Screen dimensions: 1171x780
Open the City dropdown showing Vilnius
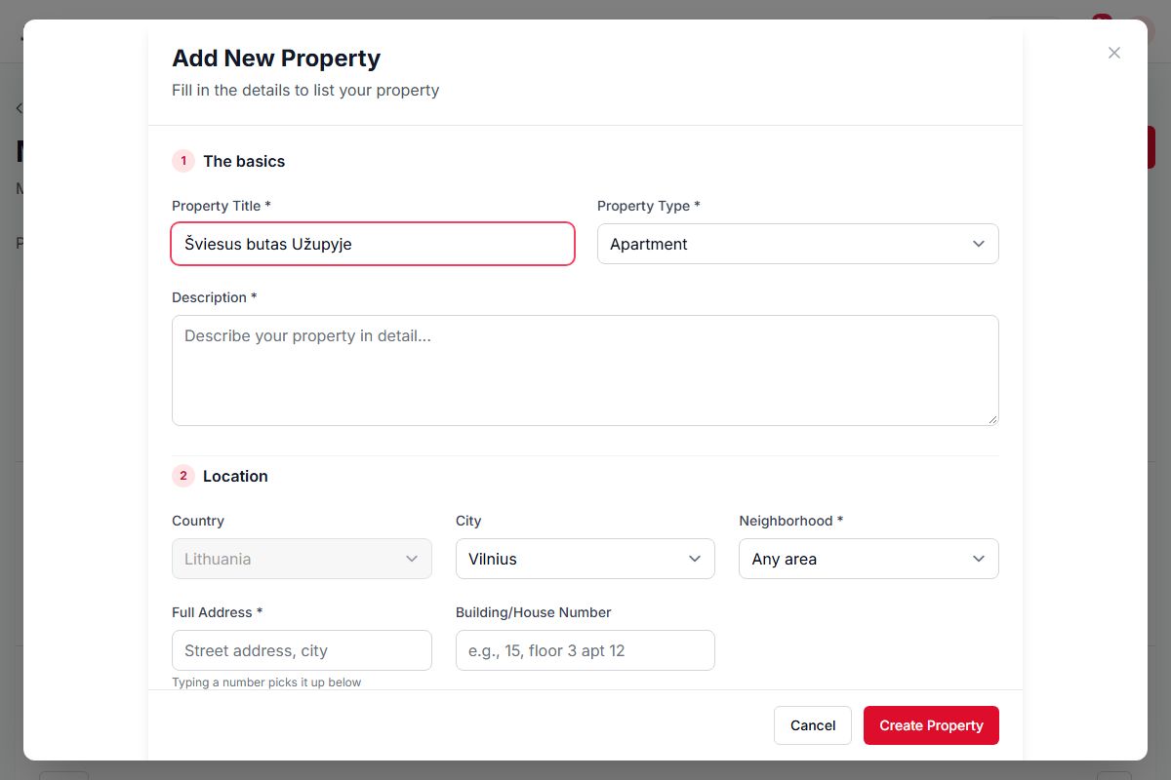click(x=585, y=559)
